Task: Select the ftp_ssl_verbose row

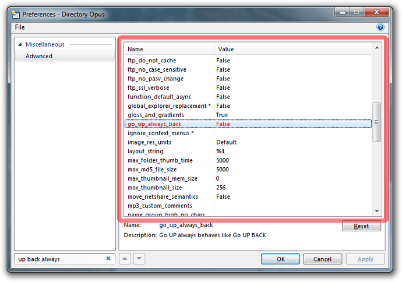Action: coord(248,87)
